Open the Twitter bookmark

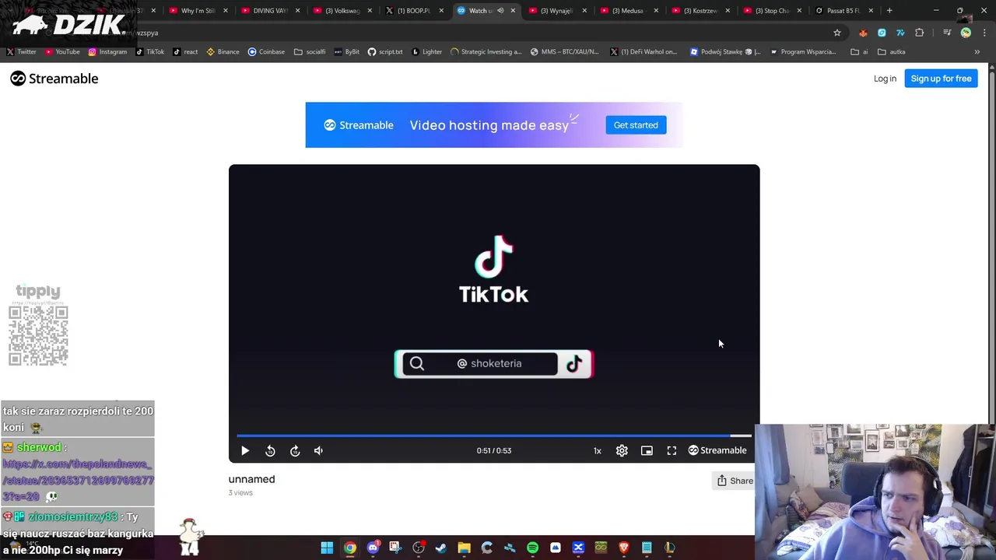(21, 52)
